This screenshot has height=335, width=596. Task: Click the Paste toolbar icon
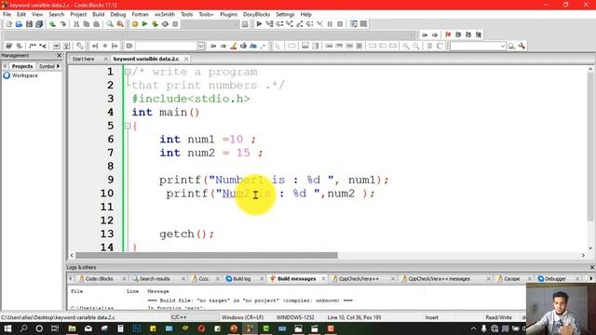pos(97,24)
